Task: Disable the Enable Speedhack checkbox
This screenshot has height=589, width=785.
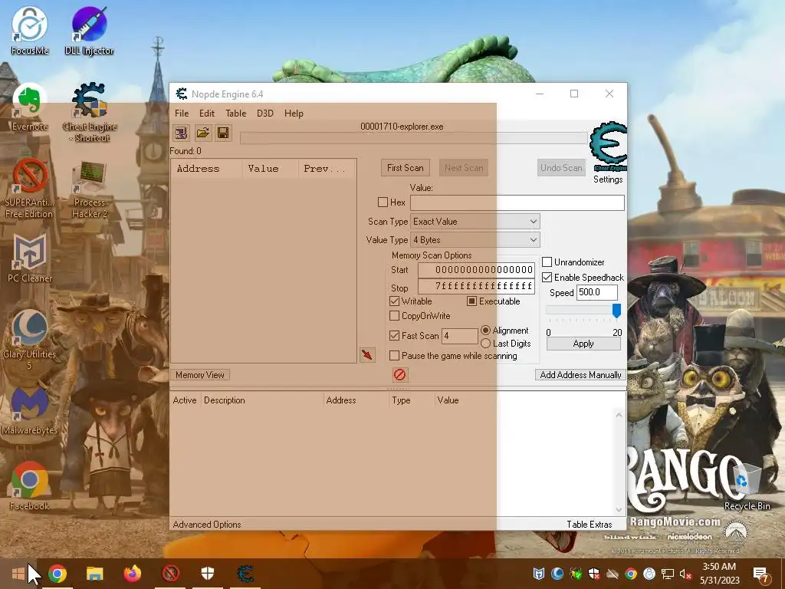Action: coord(547,277)
